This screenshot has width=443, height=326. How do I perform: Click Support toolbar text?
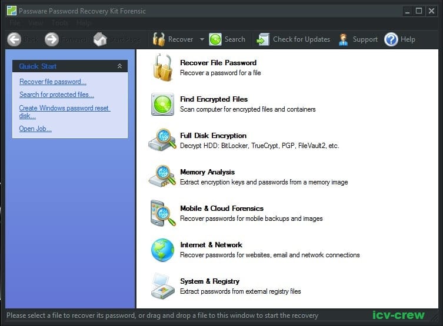pos(365,39)
